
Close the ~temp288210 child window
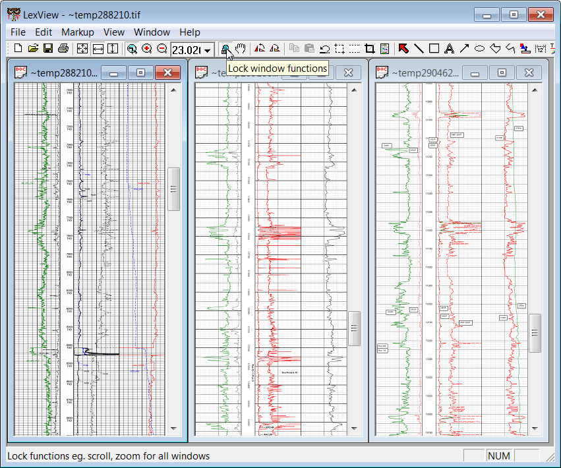(167, 73)
